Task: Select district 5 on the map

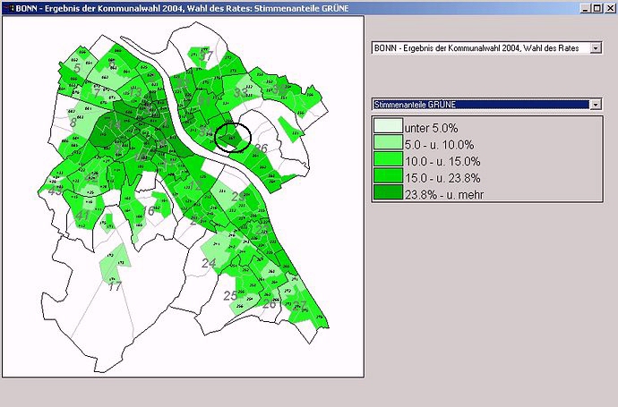Action: (x=78, y=68)
